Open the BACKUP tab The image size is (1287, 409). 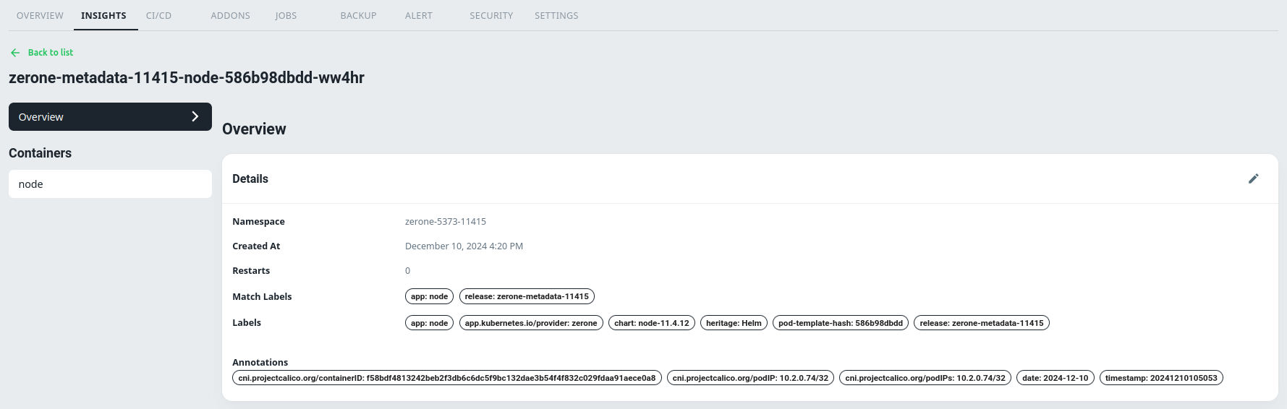[358, 15]
